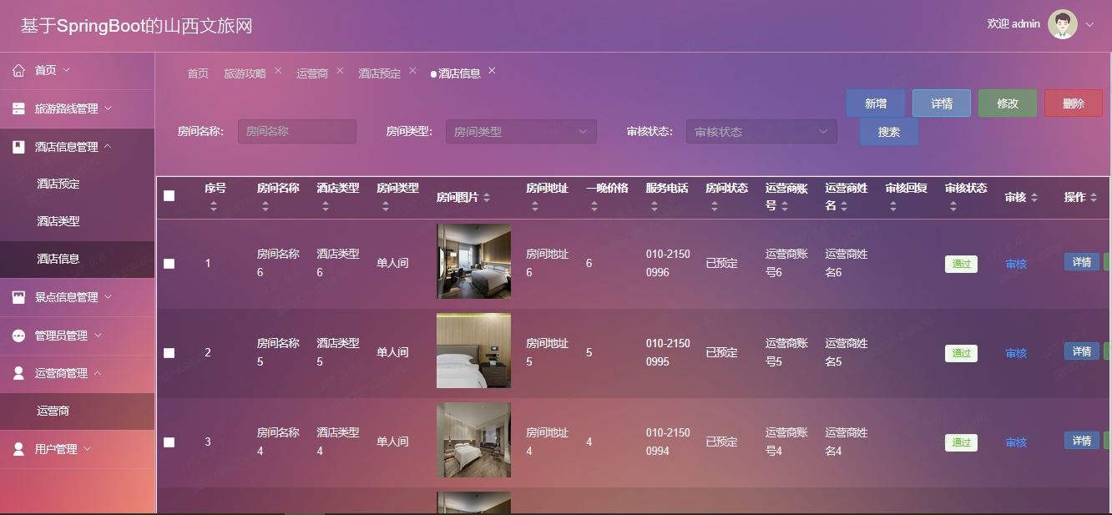Click sort arrows next to 房间图片 header
Viewport: 1112px width, 515px height.
pyautogui.click(x=487, y=198)
